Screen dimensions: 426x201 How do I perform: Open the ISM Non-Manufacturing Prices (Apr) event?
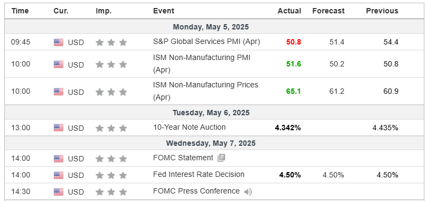[x=206, y=91]
